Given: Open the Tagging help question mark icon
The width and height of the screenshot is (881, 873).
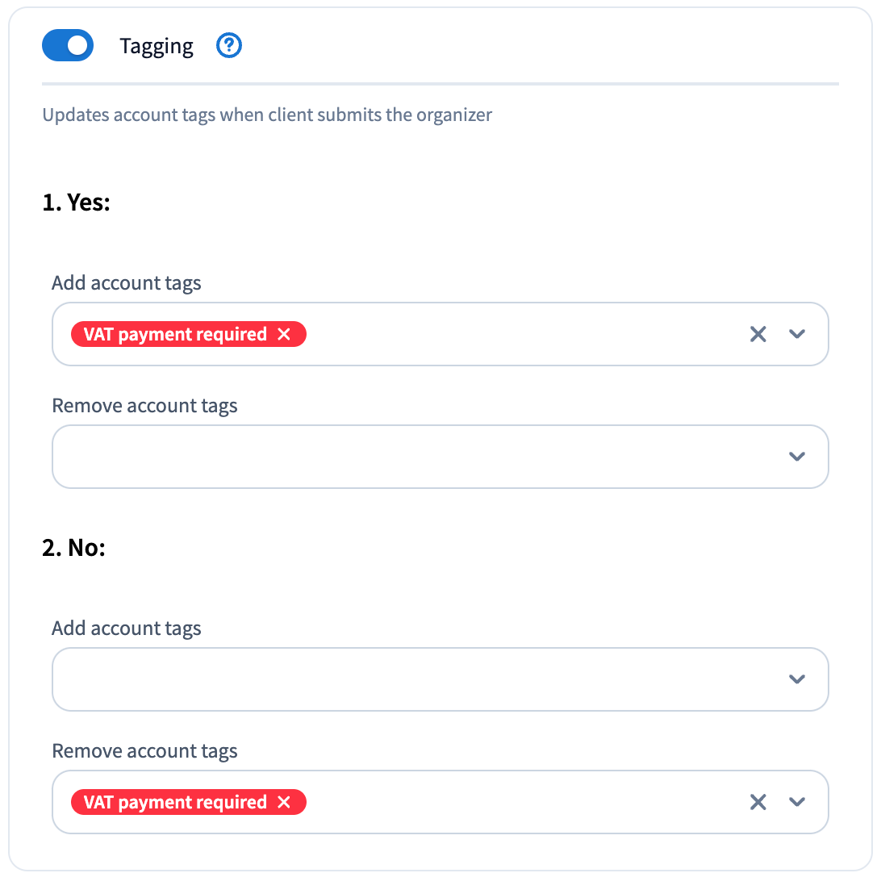Looking at the screenshot, I should pyautogui.click(x=229, y=46).
